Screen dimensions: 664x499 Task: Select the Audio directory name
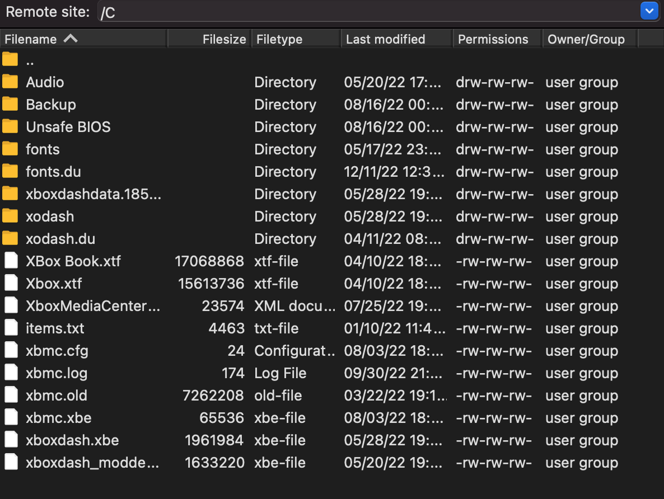point(45,82)
